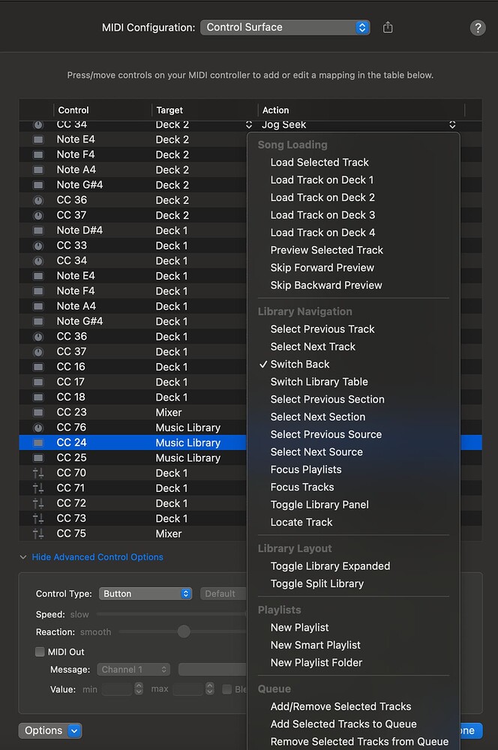
Task: Click the knob icon beside CC 34
Action: pyautogui.click(x=37, y=124)
